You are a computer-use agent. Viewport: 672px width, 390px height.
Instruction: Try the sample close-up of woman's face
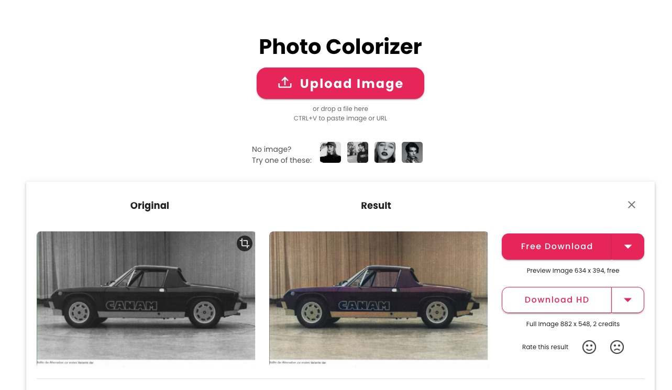[x=385, y=152]
